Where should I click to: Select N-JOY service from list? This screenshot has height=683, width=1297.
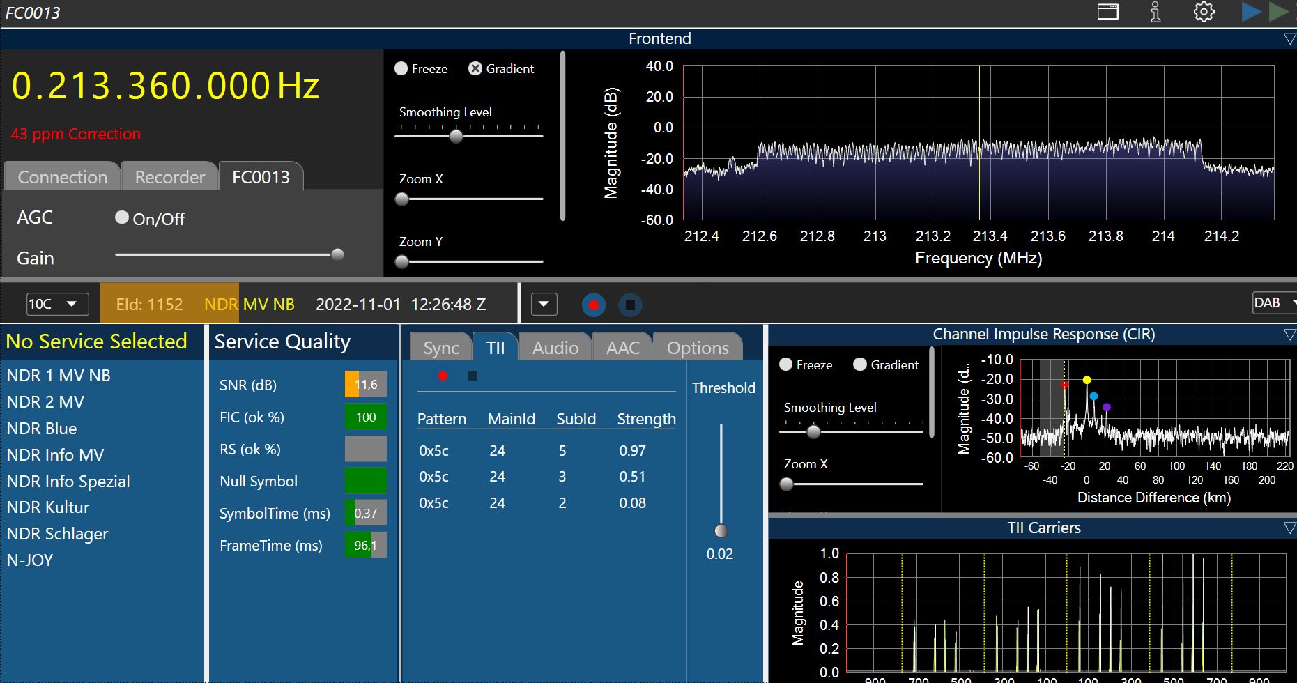(30, 560)
